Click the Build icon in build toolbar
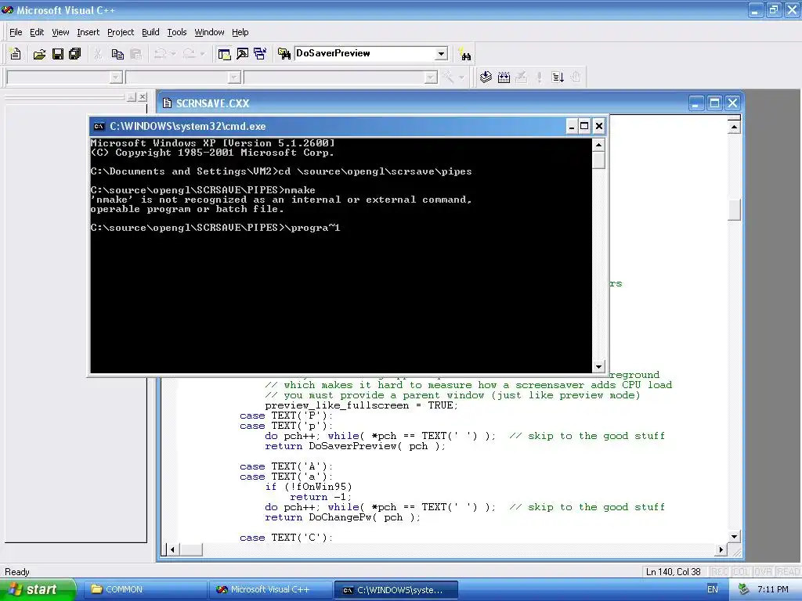Viewport: 802px width, 601px height. point(504,77)
